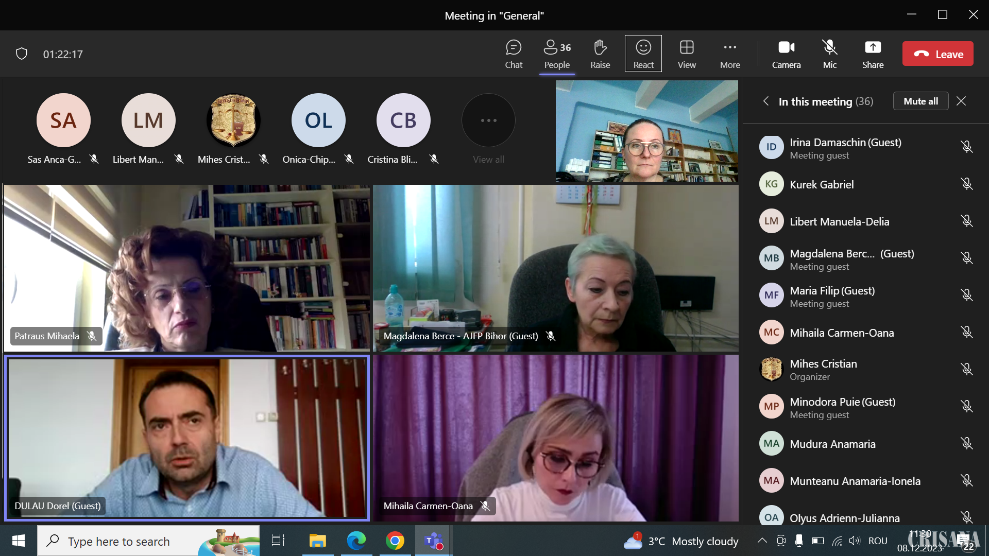Open the Chat panel
989x556 pixels.
click(513, 54)
